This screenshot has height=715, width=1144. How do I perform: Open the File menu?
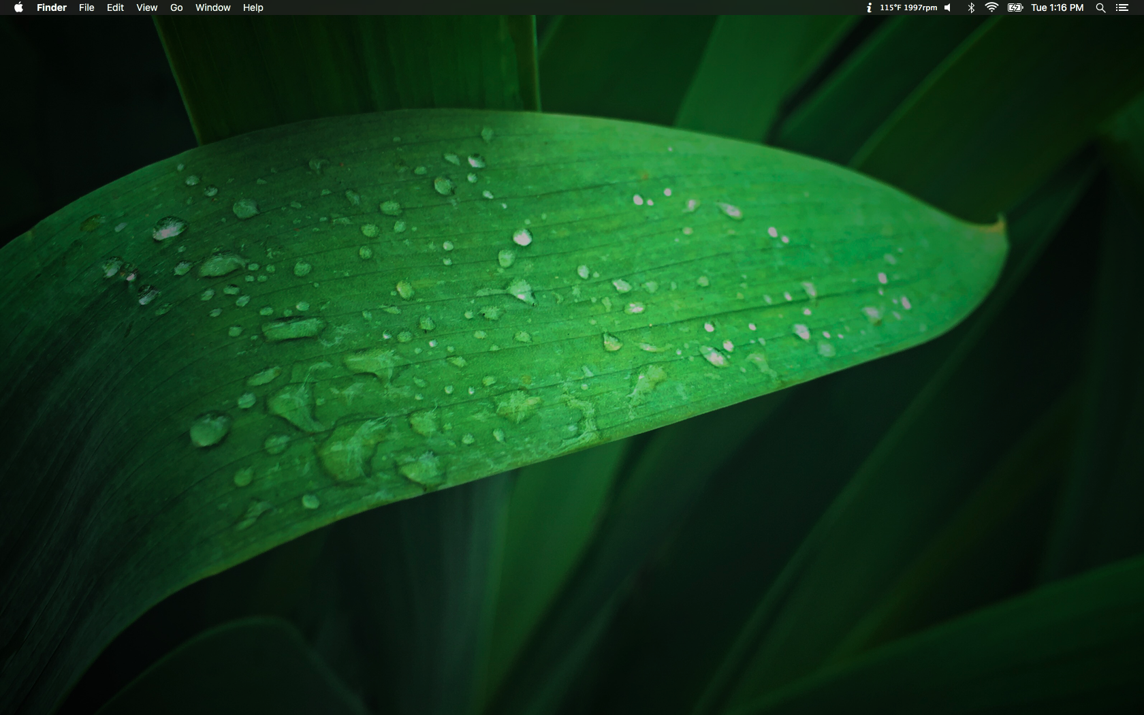pyautogui.click(x=86, y=7)
